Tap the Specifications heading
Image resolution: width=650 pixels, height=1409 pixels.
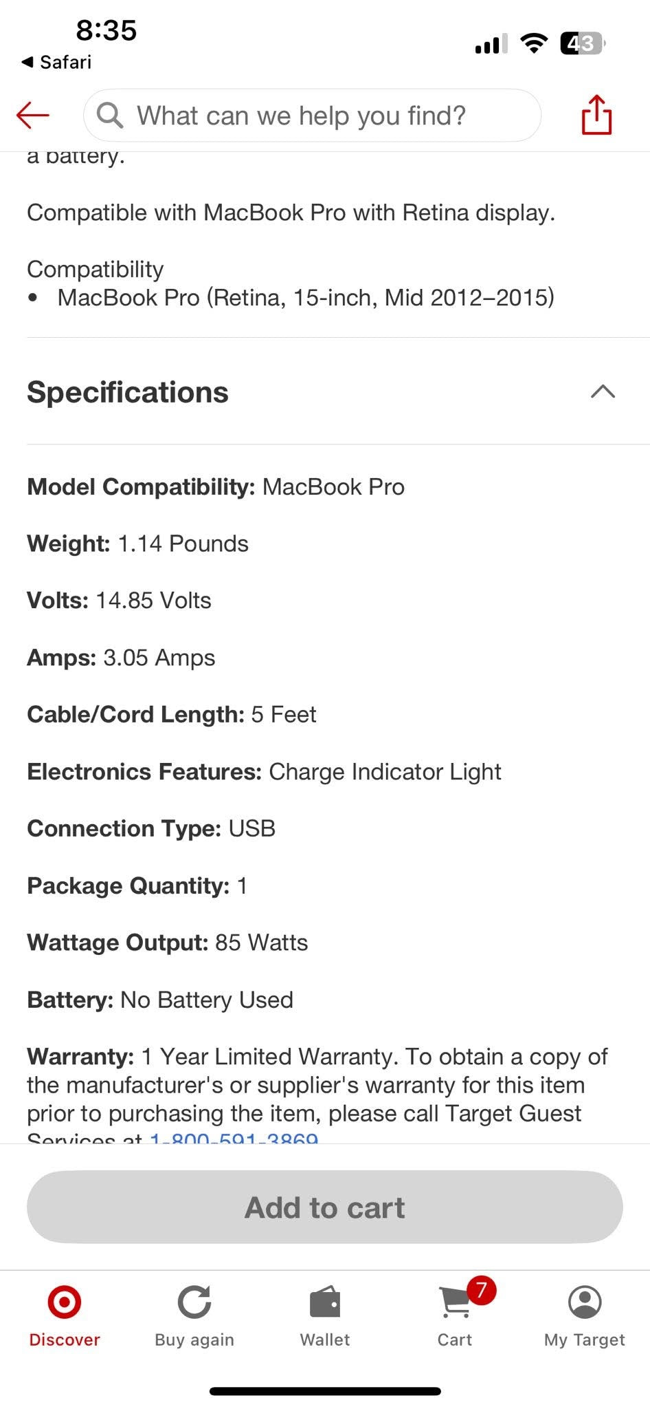[x=128, y=392]
